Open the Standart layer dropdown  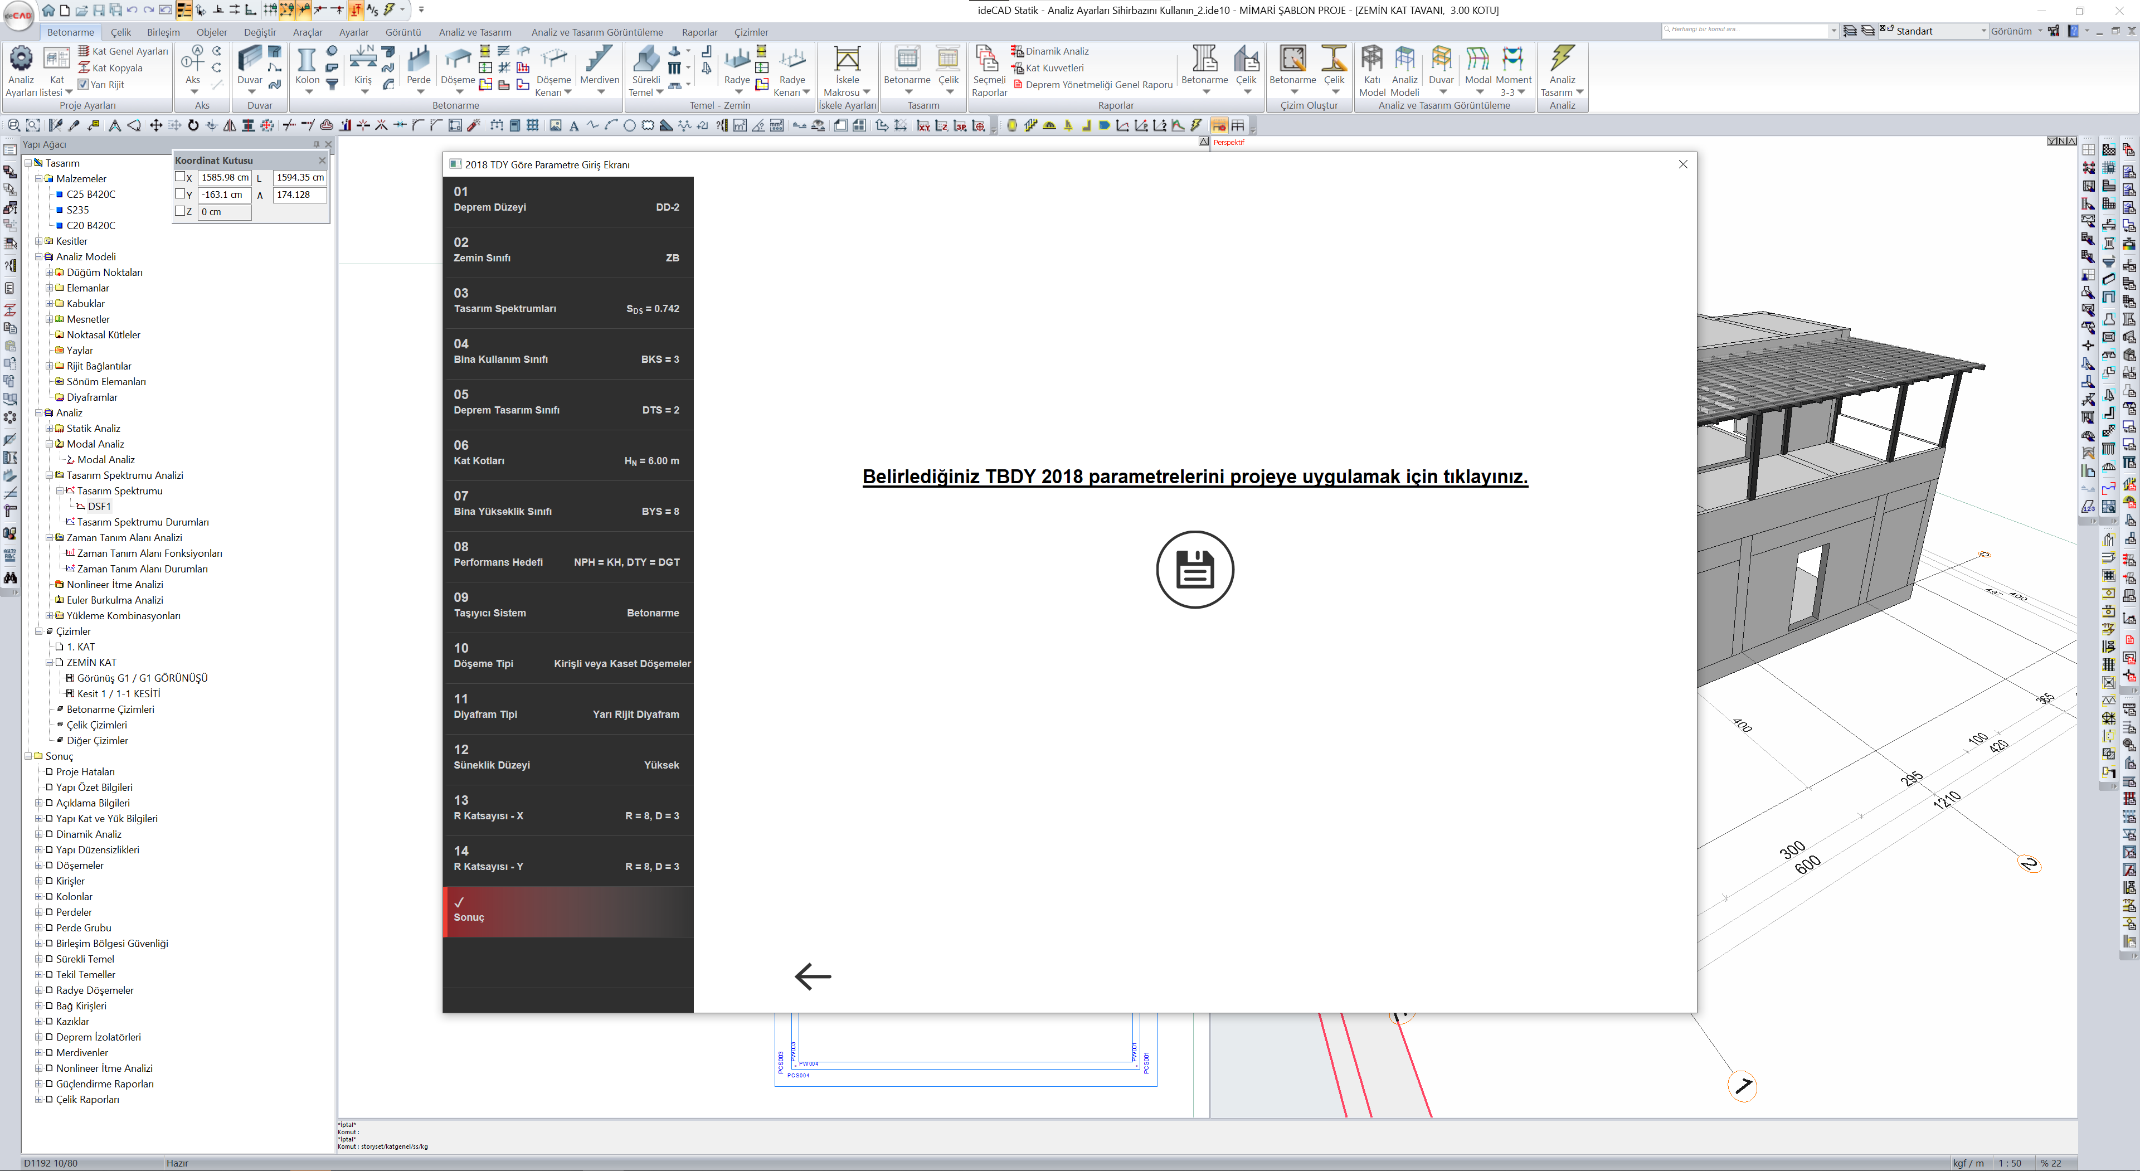click(1983, 31)
